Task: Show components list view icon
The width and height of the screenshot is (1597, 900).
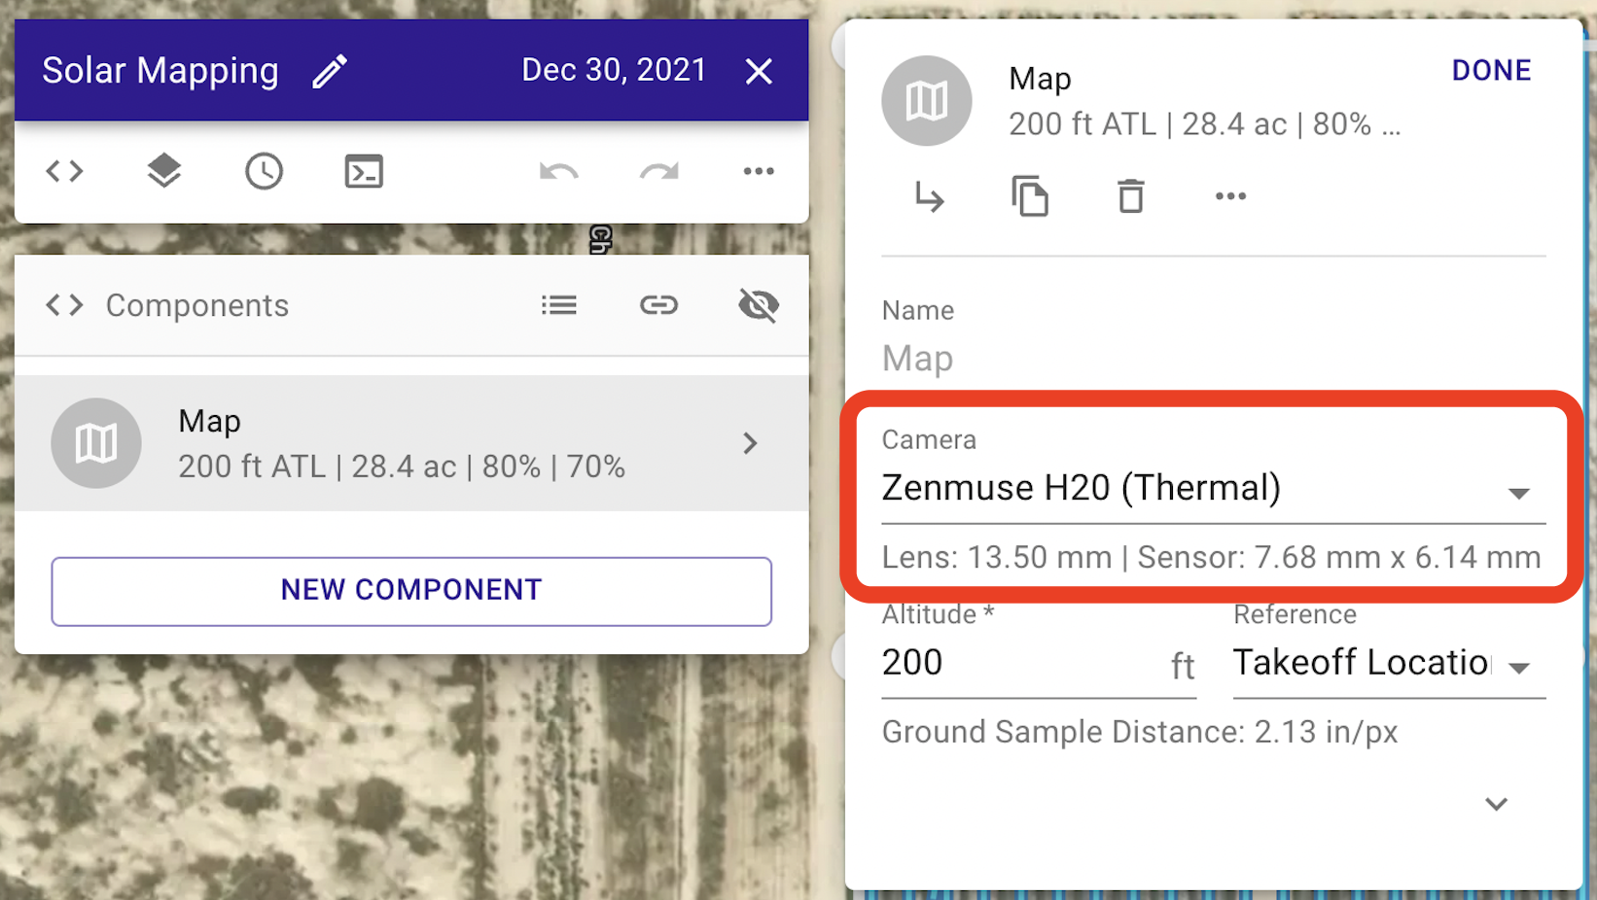Action: point(559,305)
